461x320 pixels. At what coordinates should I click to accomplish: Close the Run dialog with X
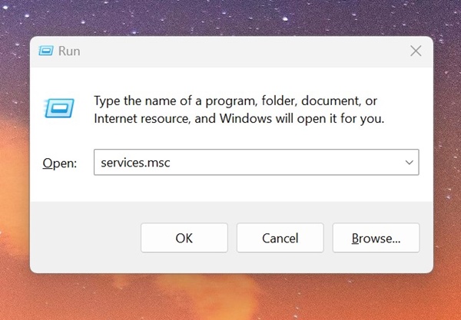[416, 51]
